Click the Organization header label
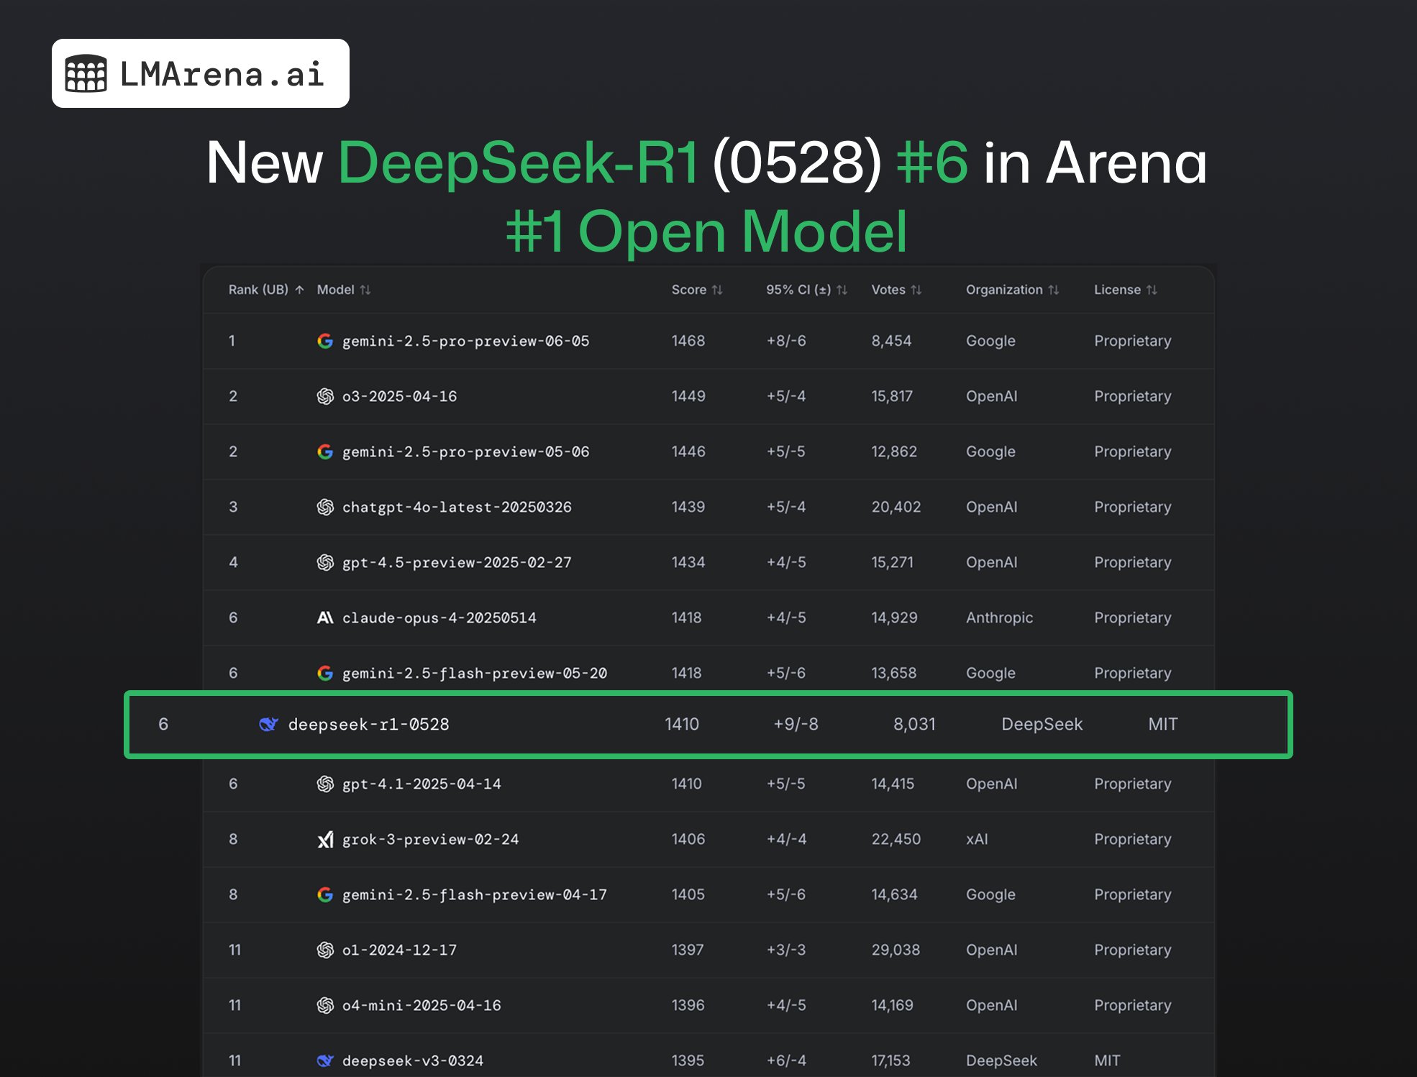Screen dimensions: 1417x1077 point(1006,290)
